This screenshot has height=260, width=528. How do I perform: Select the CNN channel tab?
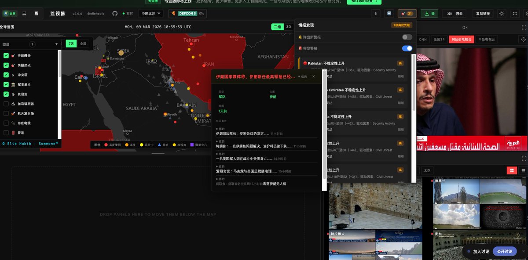423,40
